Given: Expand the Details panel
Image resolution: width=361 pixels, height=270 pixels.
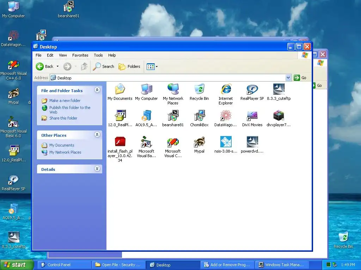Looking at the screenshot, I should [x=97, y=169].
